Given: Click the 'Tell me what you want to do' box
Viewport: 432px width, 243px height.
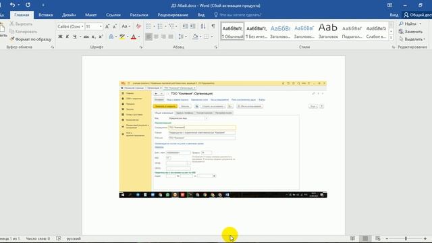Looking at the screenshot, I should (x=238, y=15).
